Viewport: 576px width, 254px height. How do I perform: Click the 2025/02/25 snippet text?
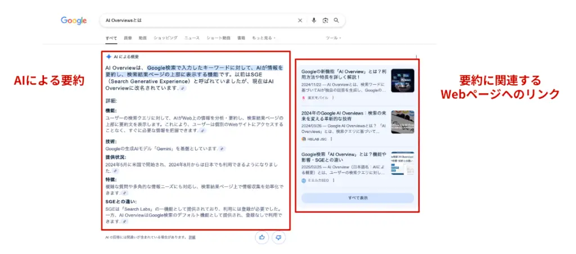[x=343, y=170]
